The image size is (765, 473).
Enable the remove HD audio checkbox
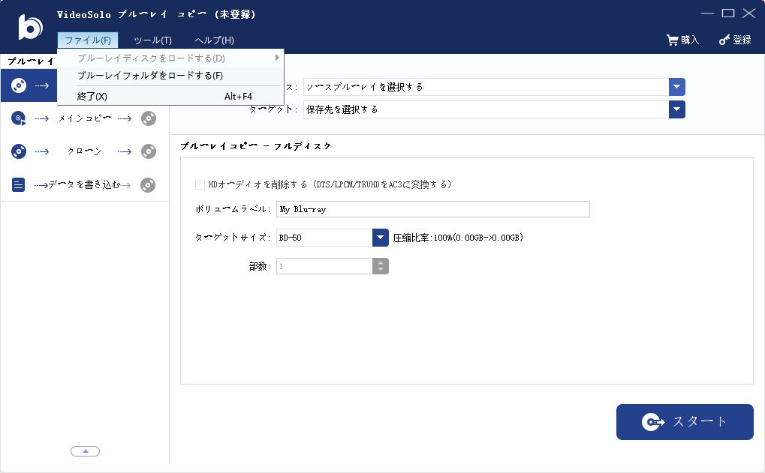[200, 184]
